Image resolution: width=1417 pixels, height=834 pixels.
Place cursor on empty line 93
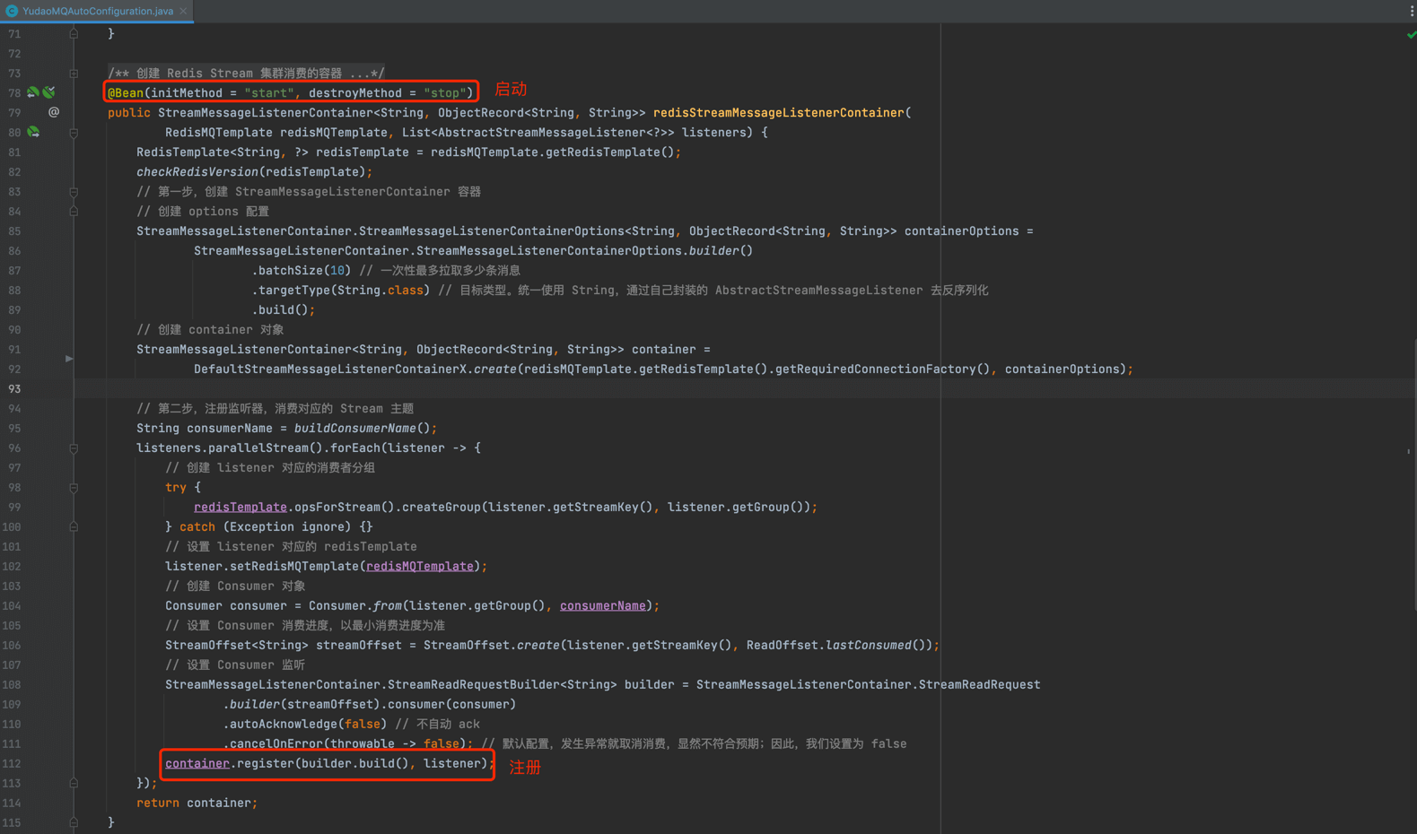click(x=538, y=389)
